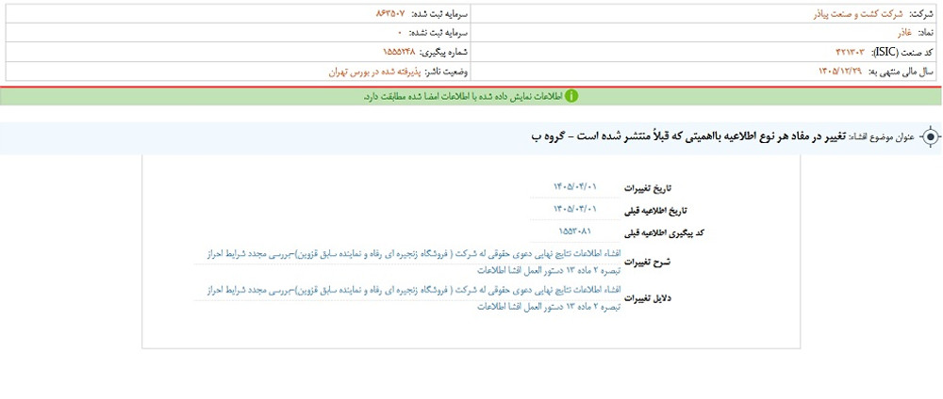Click the reason text in the دلایل تغییرات row
Image resolution: width=943 pixels, height=399 pixels.
point(415,298)
